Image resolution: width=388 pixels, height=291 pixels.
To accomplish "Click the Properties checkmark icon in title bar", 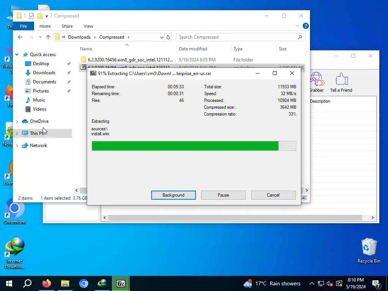I will point(31,16).
